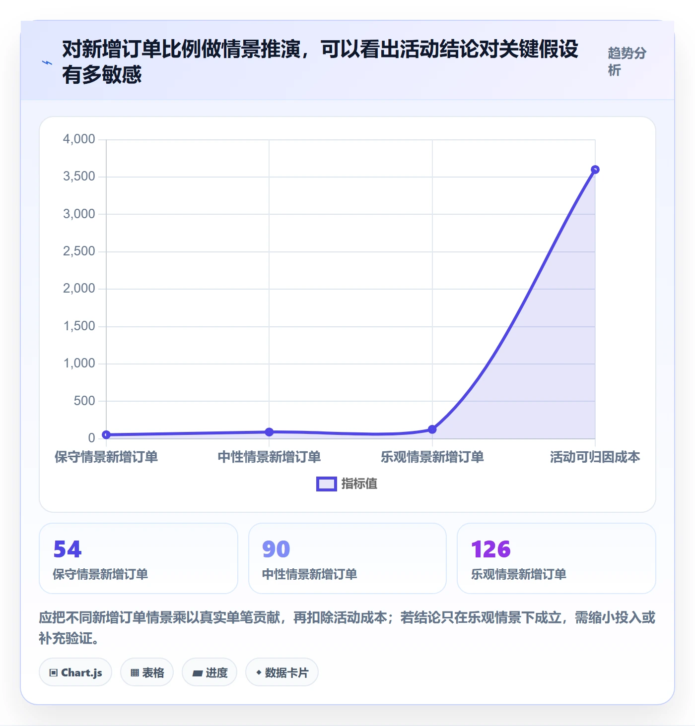Click the x-axis label 中性情景新增订单
The width and height of the screenshot is (695, 726).
point(269,457)
